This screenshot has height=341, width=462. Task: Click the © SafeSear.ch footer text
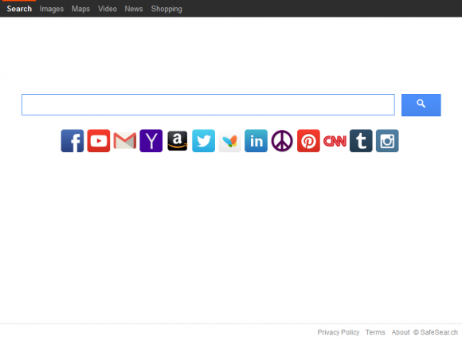[x=436, y=332]
